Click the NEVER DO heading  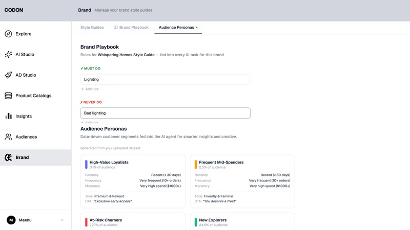pyautogui.click(x=91, y=102)
